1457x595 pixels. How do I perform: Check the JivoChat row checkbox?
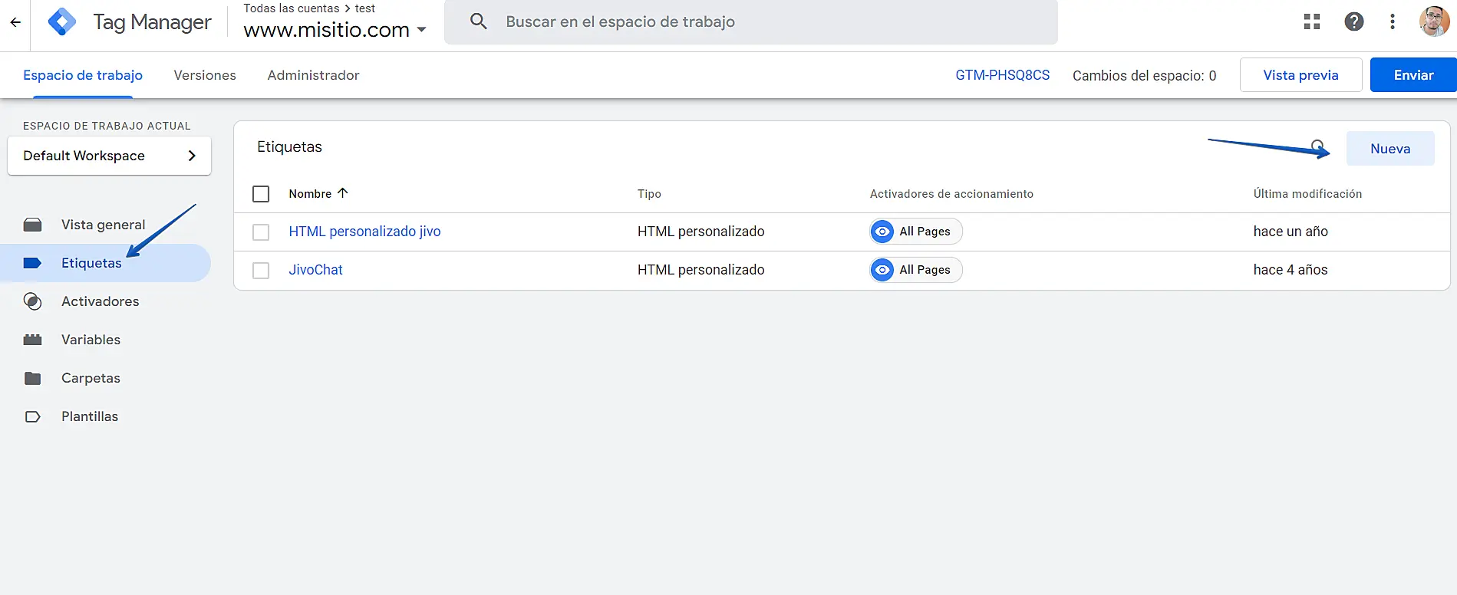tap(261, 270)
